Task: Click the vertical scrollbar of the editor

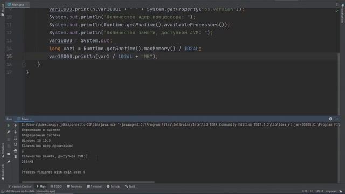Action: 339,84
